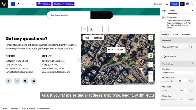
Task: Redo the last undone change
Action: 27,4
